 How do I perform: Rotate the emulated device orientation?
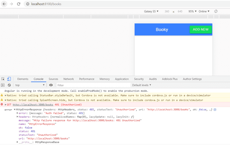point(216,11)
